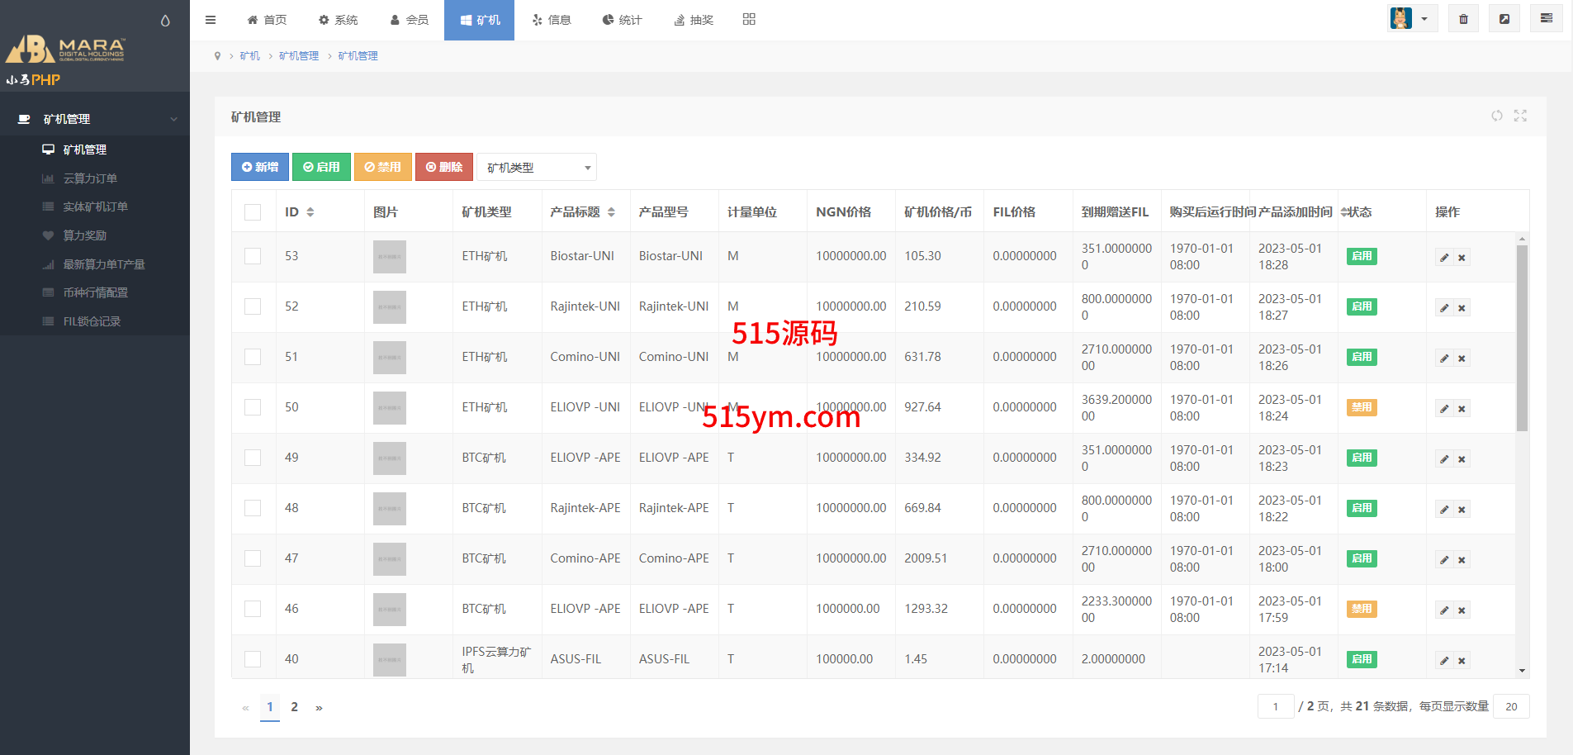Toggle the select-all checkbox in table header

pos(253,212)
